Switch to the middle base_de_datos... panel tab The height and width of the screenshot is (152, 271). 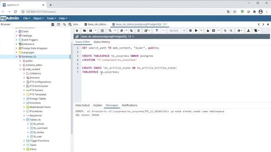coord(96,24)
